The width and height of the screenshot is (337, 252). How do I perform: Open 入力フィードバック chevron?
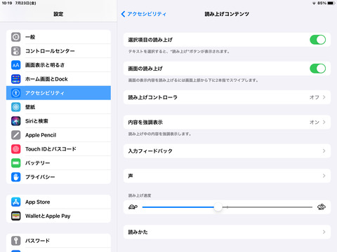point(324,151)
